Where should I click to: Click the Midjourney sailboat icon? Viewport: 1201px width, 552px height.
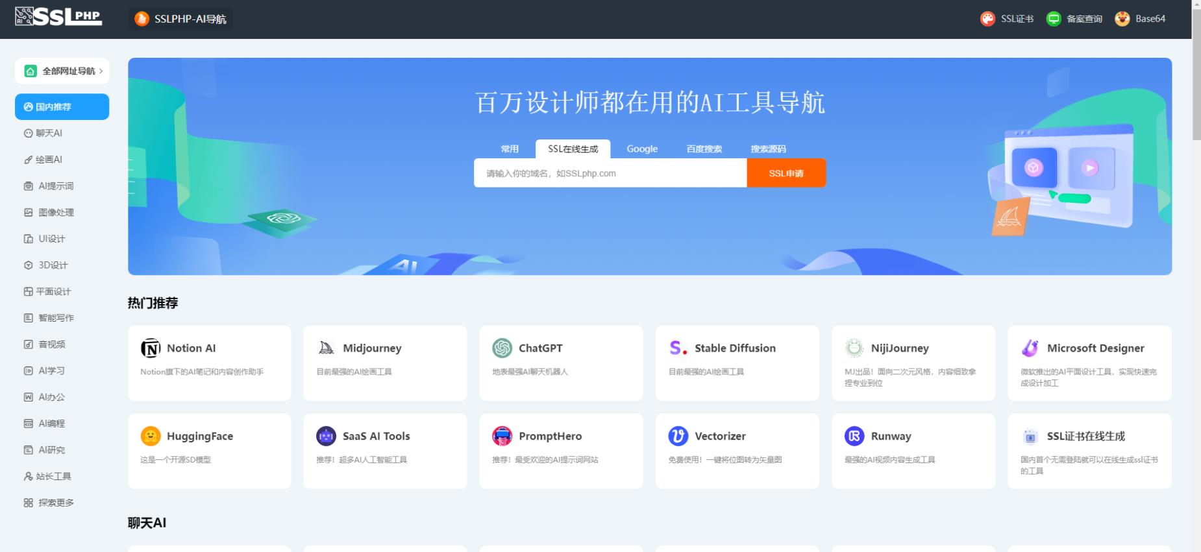[327, 348]
